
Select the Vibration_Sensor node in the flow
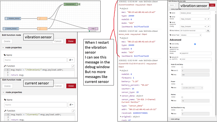coord(13,19)
